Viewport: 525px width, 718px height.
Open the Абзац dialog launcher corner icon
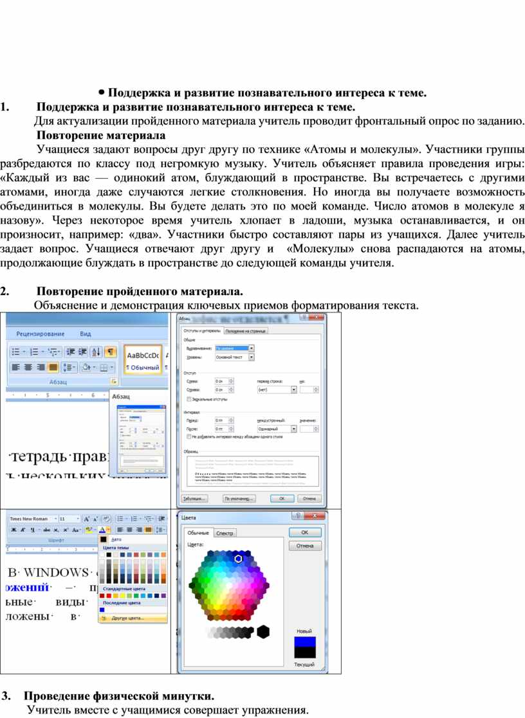click(114, 381)
